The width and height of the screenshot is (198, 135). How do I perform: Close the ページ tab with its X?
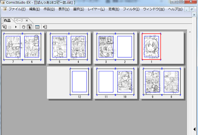(27, 20)
